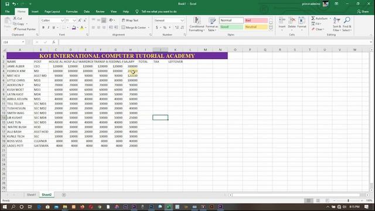Click the Share button
This screenshot has width=375, height=211.
[363, 12]
